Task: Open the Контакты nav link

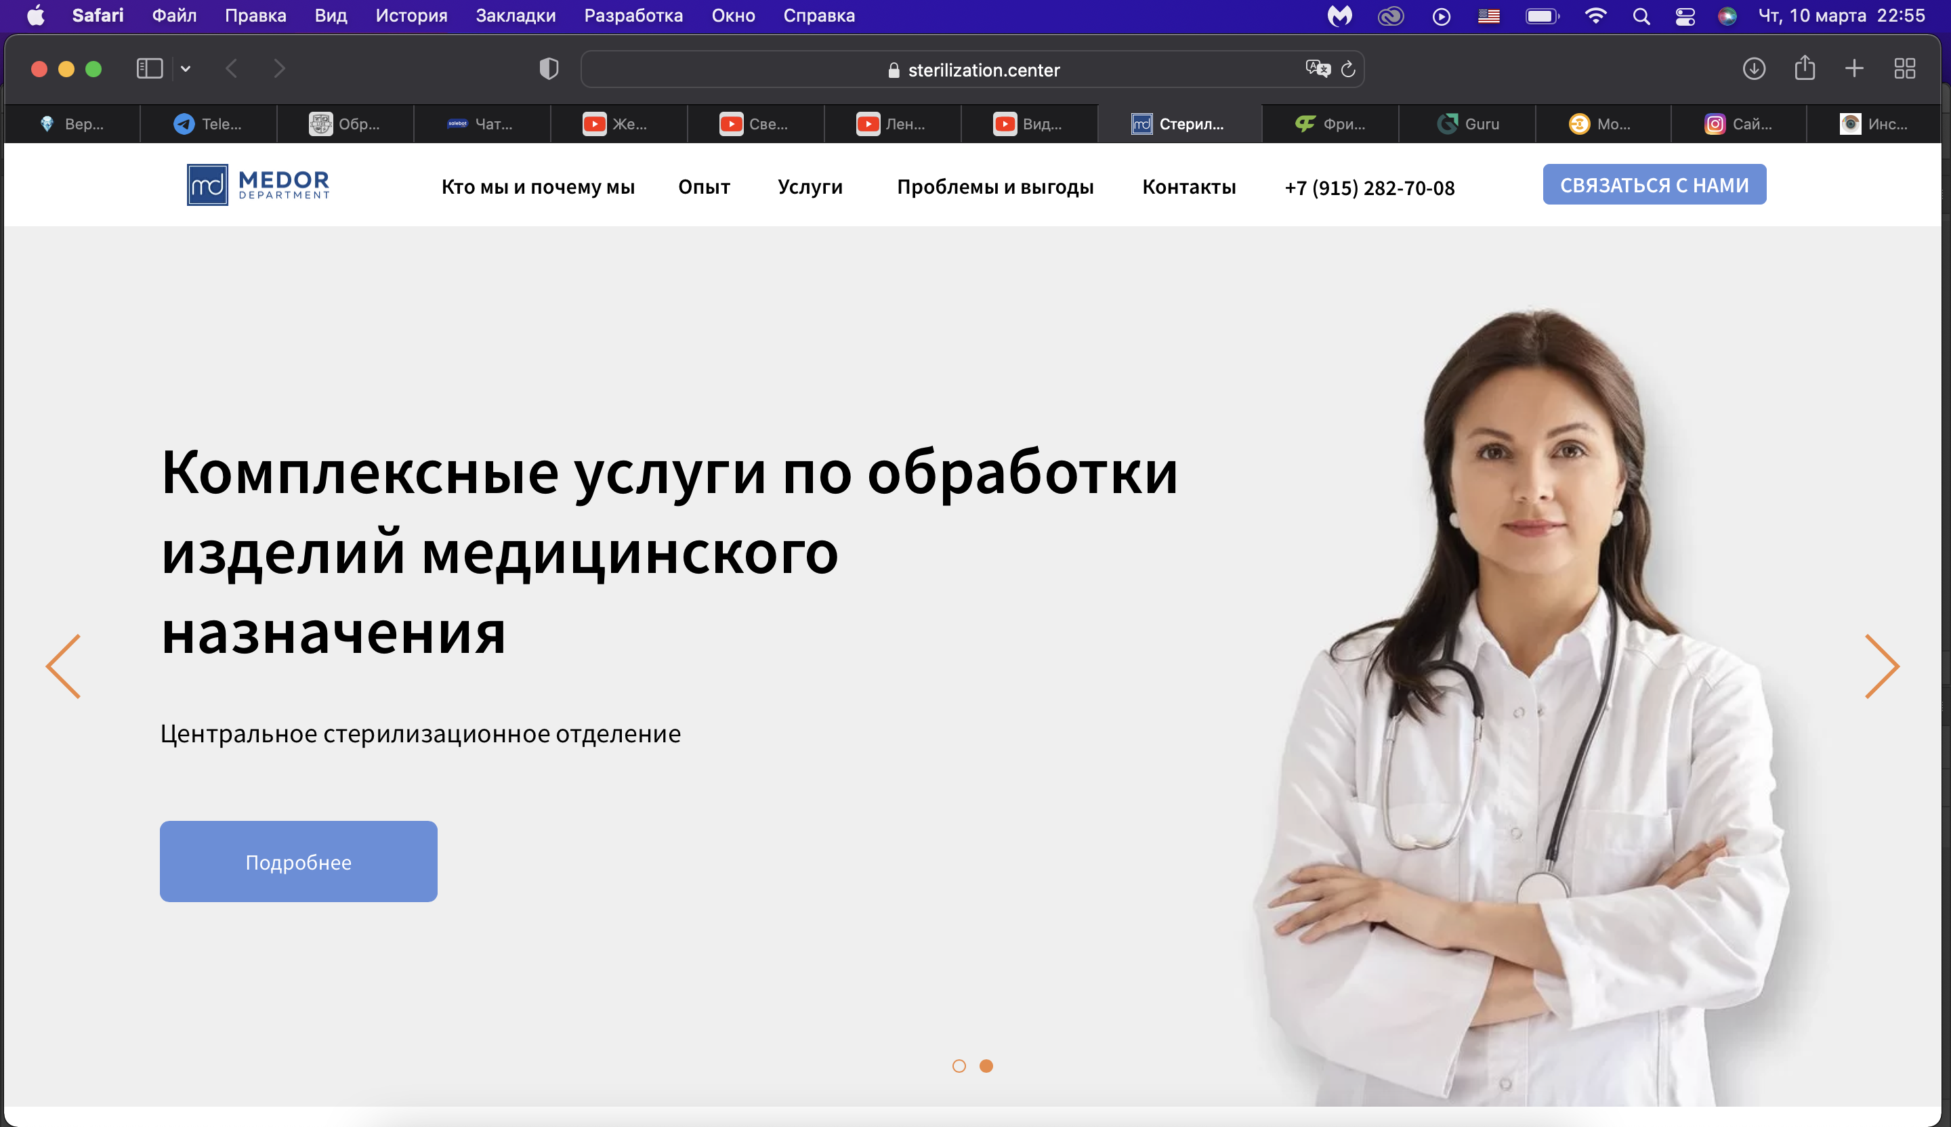Action: (x=1189, y=188)
